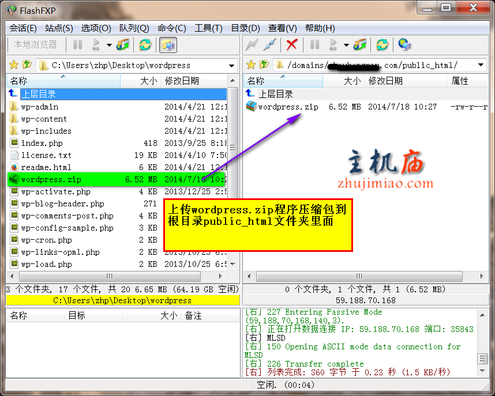Expand the local path dropdown arrow
This screenshot has height=396, width=495.
pyautogui.click(x=232, y=66)
